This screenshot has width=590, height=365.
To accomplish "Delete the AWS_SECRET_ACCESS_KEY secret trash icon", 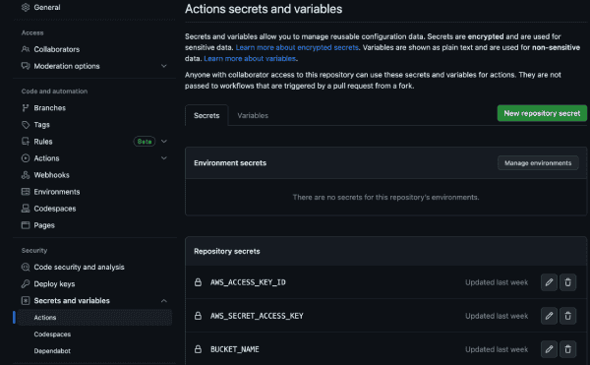I will click(x=567, y=316).
